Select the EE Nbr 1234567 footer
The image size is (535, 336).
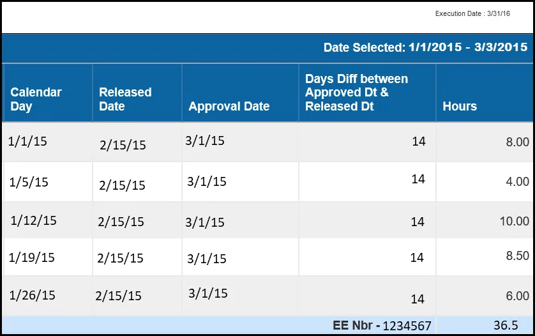(382, 326)
